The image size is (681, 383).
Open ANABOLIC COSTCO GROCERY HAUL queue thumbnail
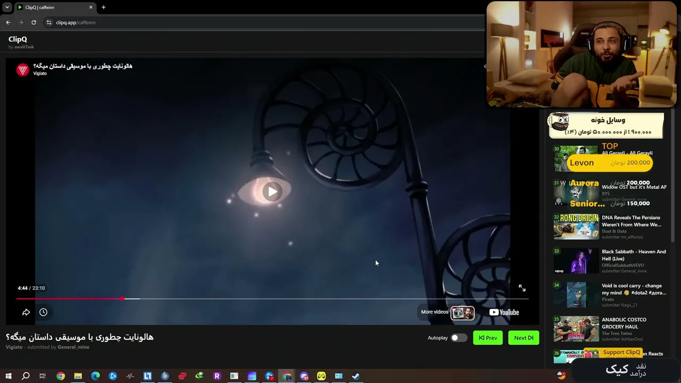(x=576, y=329)
